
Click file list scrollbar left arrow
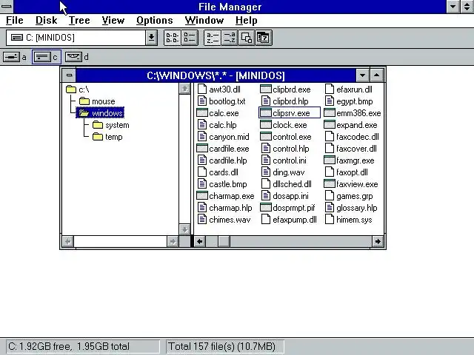[x=199, y=242]
